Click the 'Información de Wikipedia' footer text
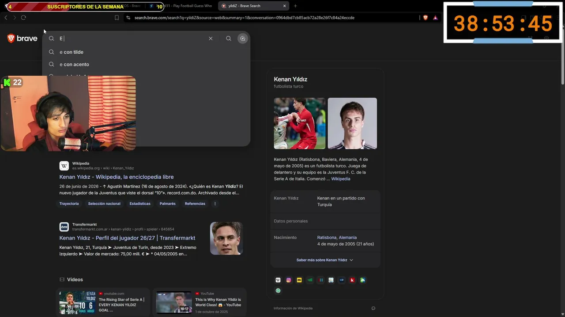 [x=293, y=308]
